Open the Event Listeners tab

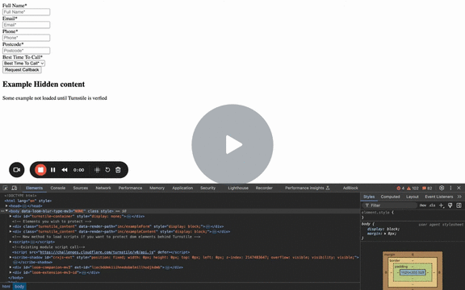click(439, 197)
